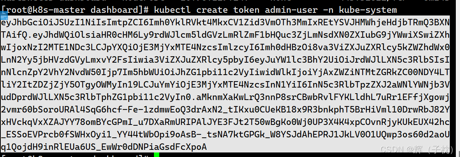
Task: Click token line beginning eyJhbGciOiJSUzI1NiIs
Action: (225, 23)
